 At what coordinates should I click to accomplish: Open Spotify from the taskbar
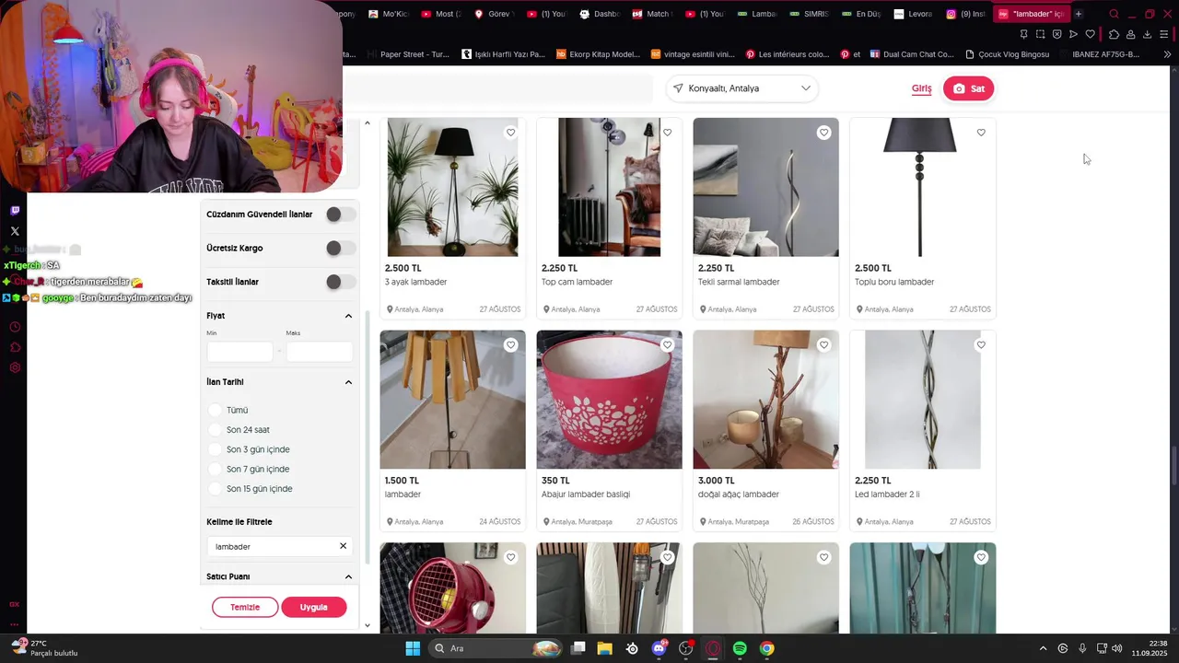(740, 648)
